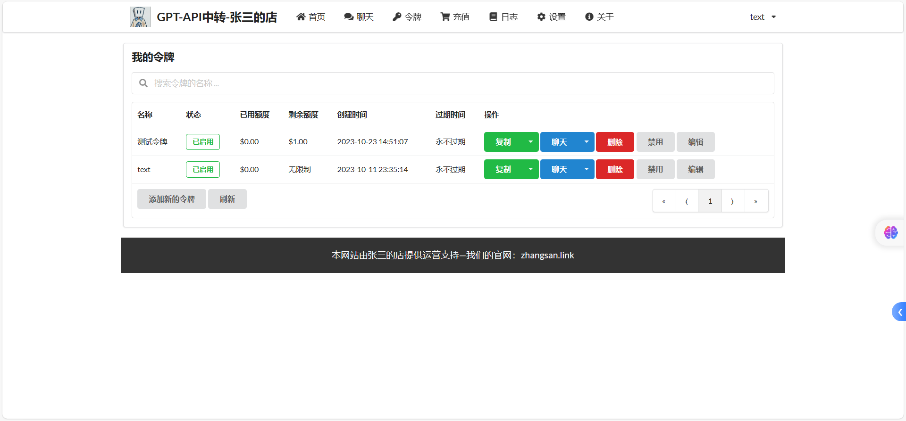
Task: Click the search magnifier icon
Action: pyautogui.click(x=143, y=83)
